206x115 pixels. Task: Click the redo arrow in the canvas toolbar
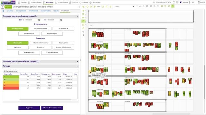[91, 6]
